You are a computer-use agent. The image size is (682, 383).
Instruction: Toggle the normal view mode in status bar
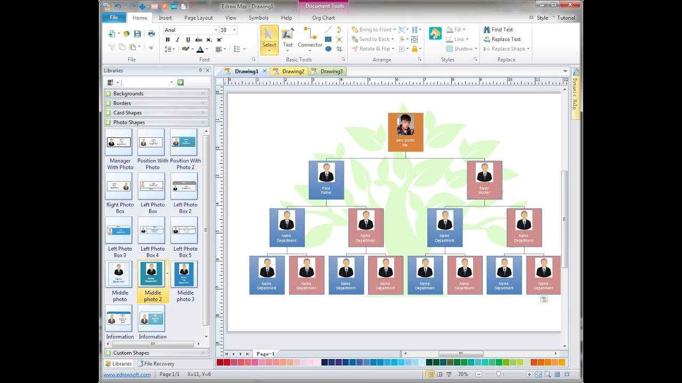pyautogui.click(x=431, y=374)
